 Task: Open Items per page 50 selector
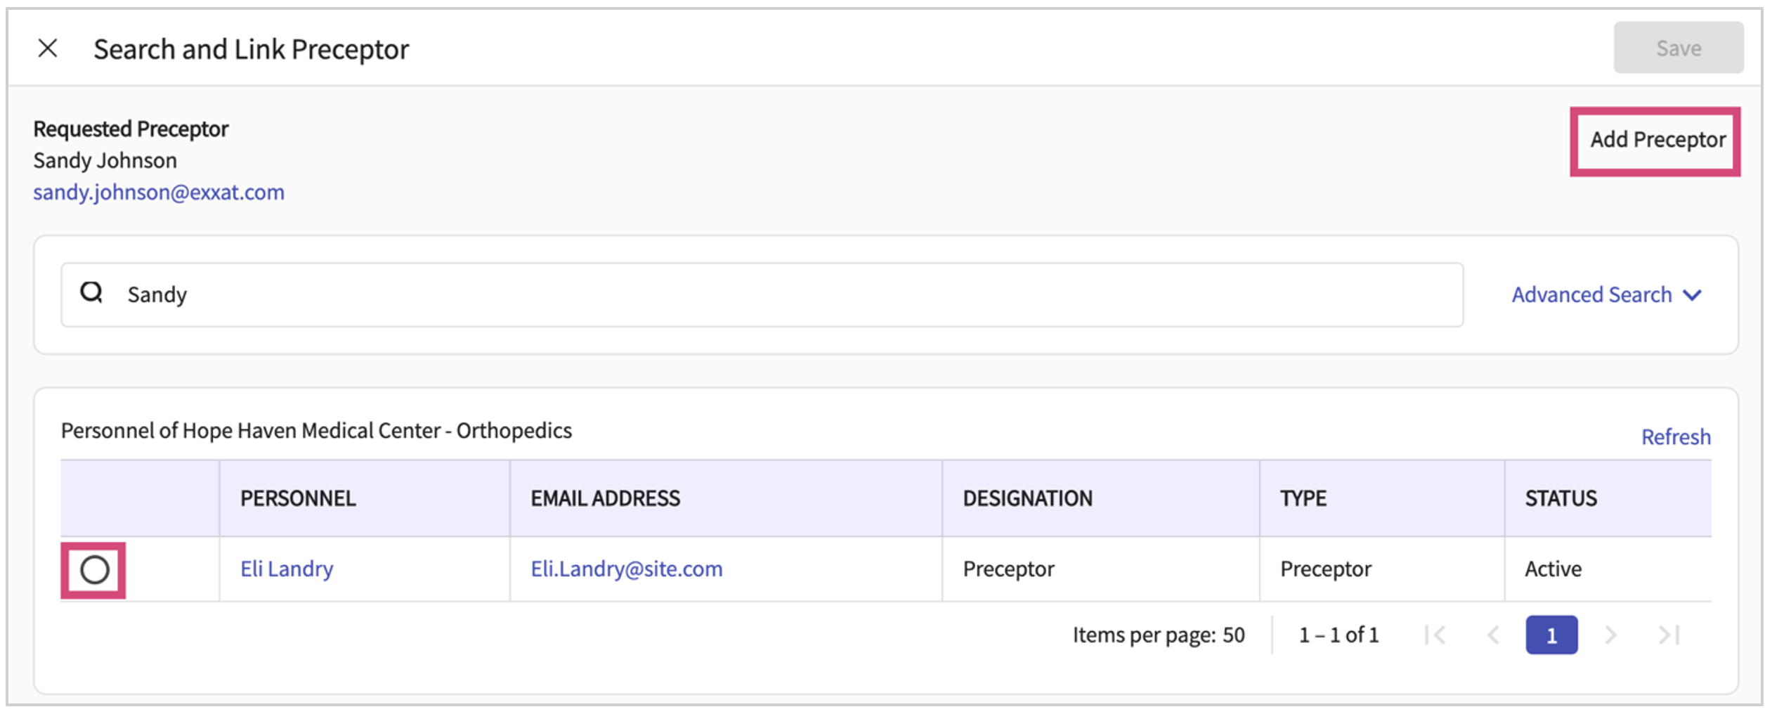(x=1233, y=635)
